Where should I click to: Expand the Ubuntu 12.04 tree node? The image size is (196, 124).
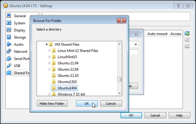[49, 69]
